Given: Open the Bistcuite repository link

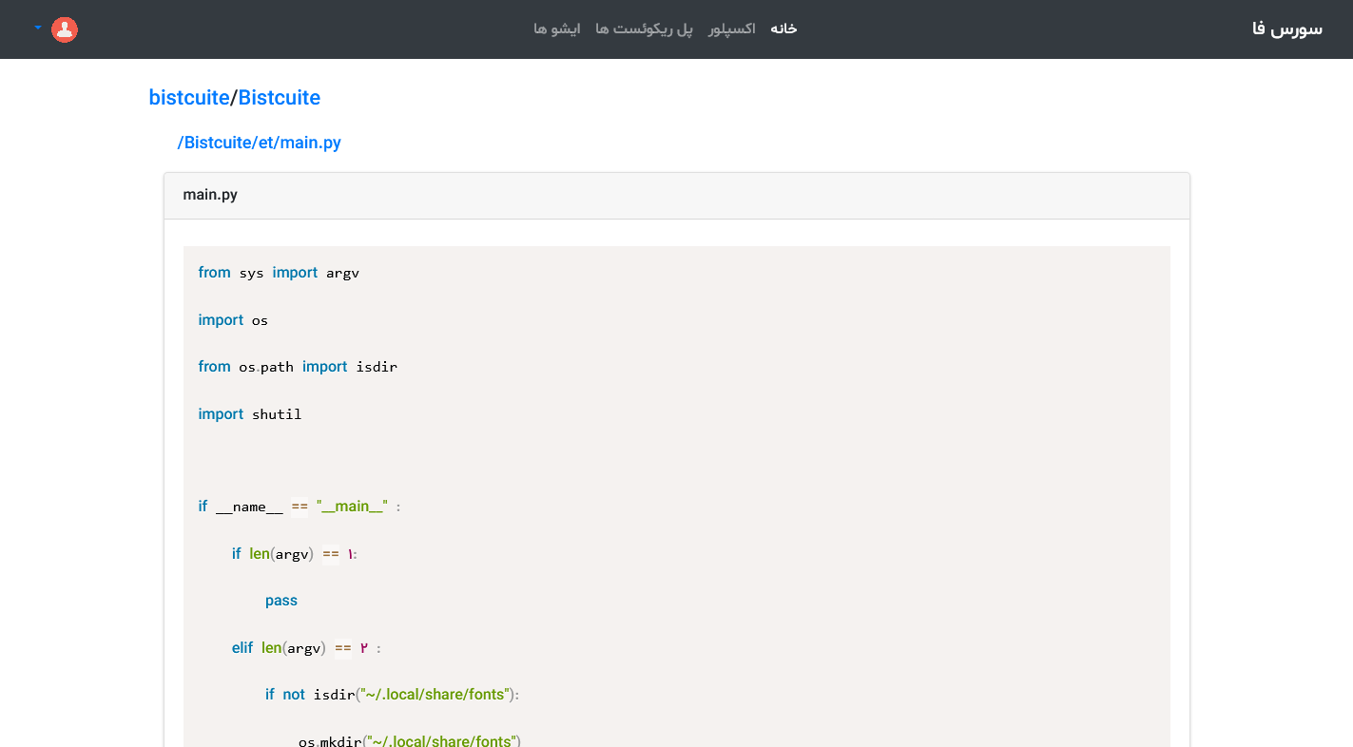Looking at the screenshot, I should pyautogui.click(x=279, y=98).
